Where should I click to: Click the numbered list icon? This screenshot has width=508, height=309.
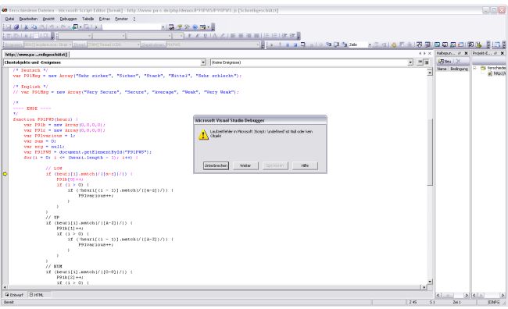coord(267,36)
